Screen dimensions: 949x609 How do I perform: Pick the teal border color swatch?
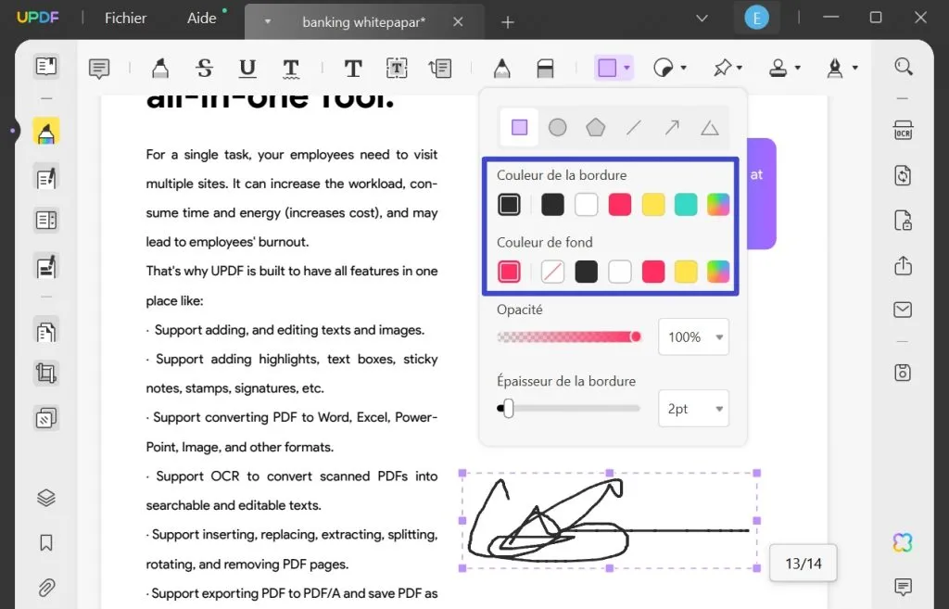coord(686,205)
